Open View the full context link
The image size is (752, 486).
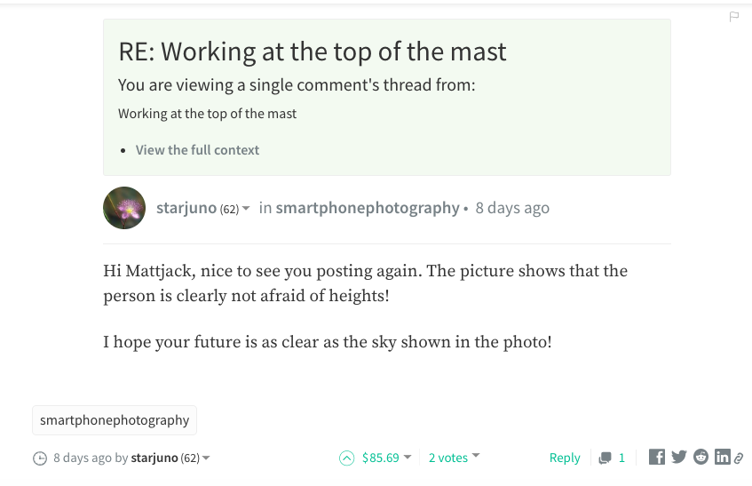[197, 150]
